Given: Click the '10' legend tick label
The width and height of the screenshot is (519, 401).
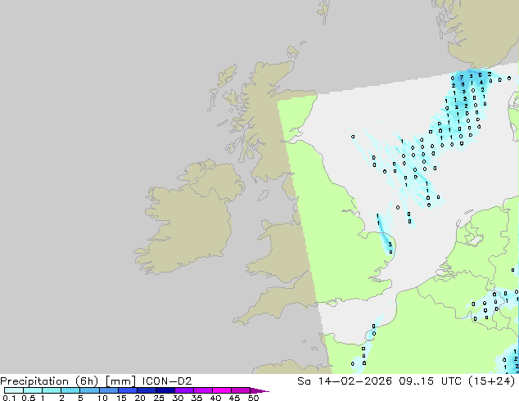Looking at the screenshot, I should point(102,398).
